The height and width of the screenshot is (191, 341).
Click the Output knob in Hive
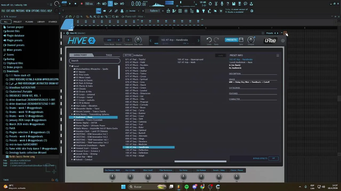pyautogui.click(x=251, y=40)
